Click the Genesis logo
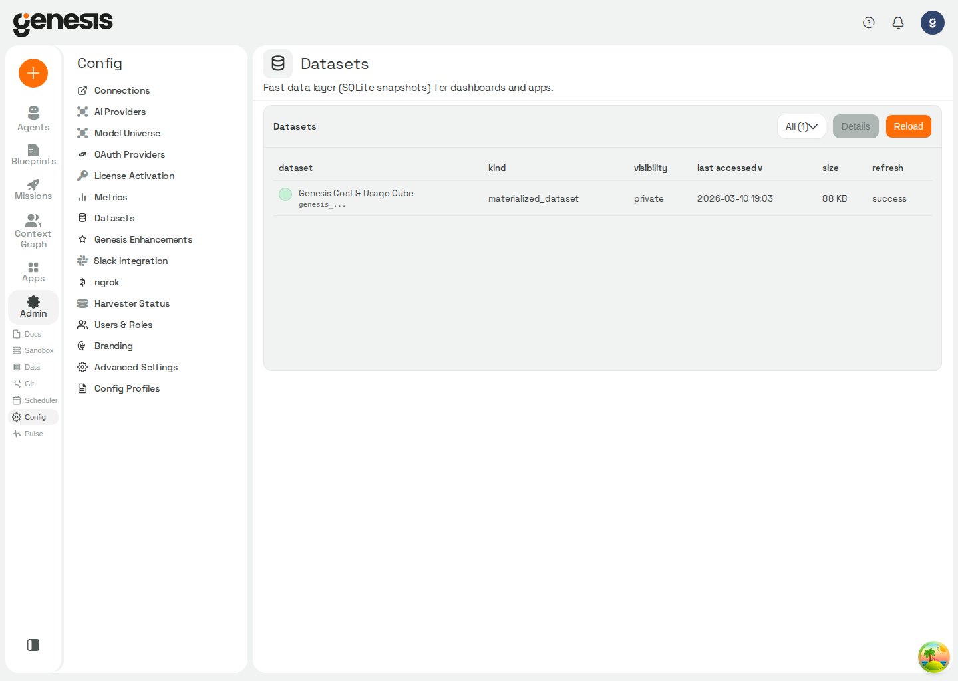 click(x=63, y=23)
